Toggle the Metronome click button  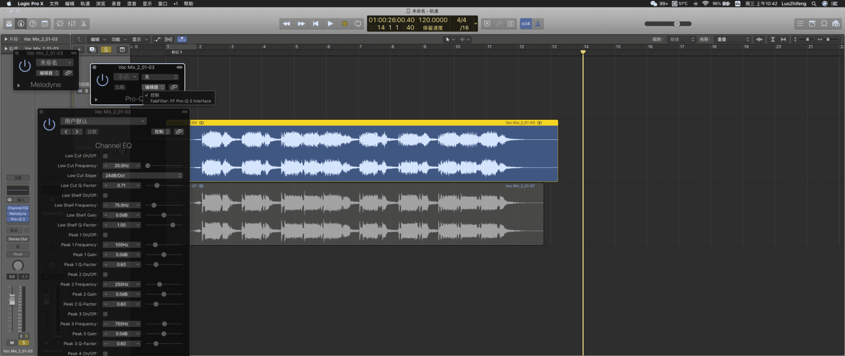(x=538, y=24)
